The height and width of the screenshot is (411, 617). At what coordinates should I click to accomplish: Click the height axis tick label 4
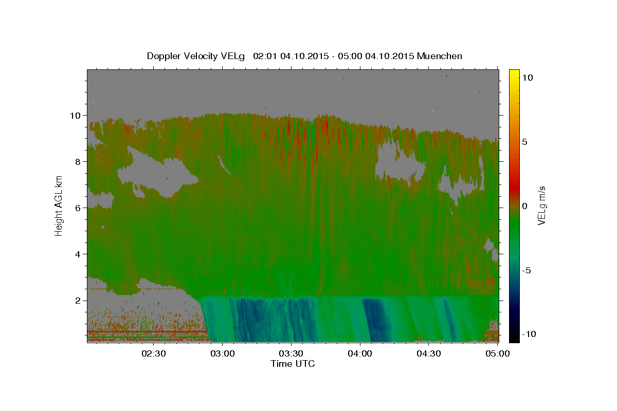[x=79, y=254]
